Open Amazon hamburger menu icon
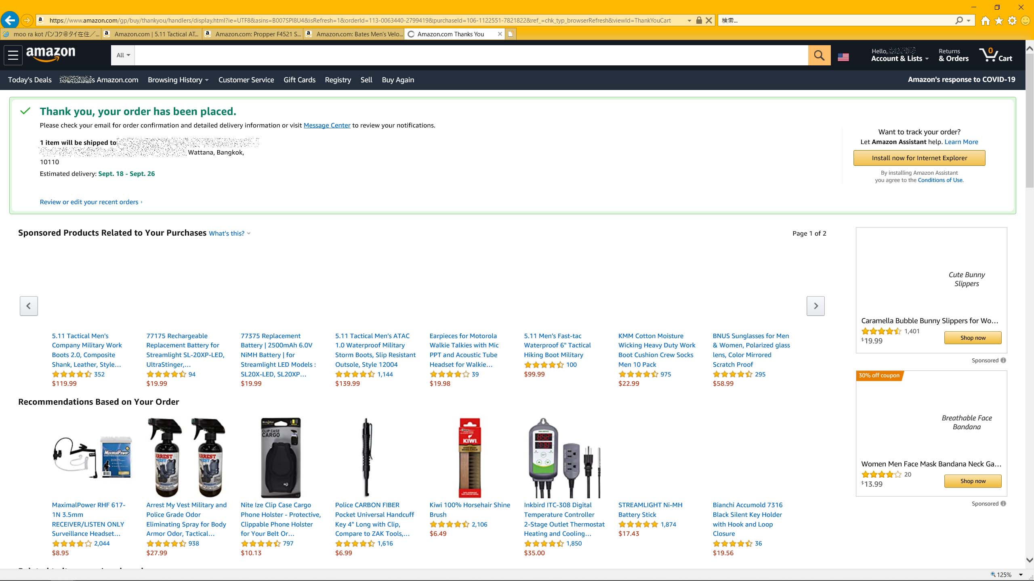 point(13,55)
